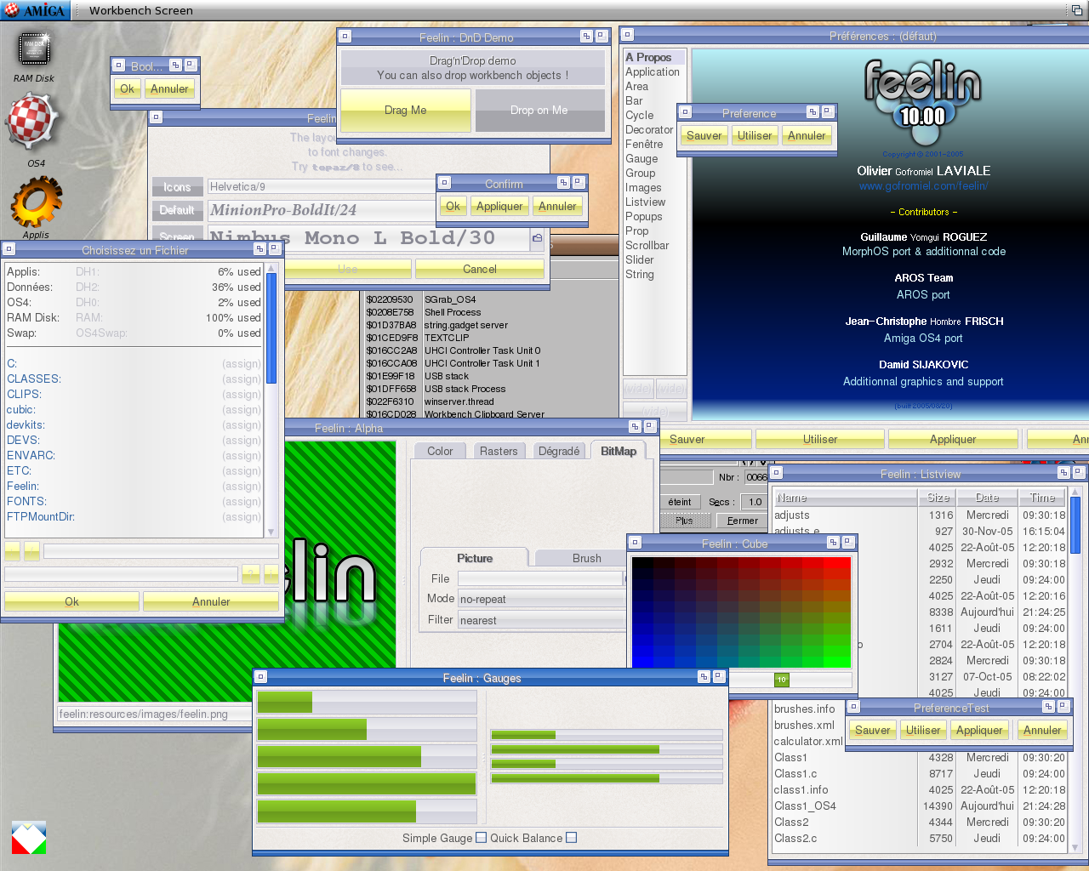Click the Fermer button

[743, 521]
